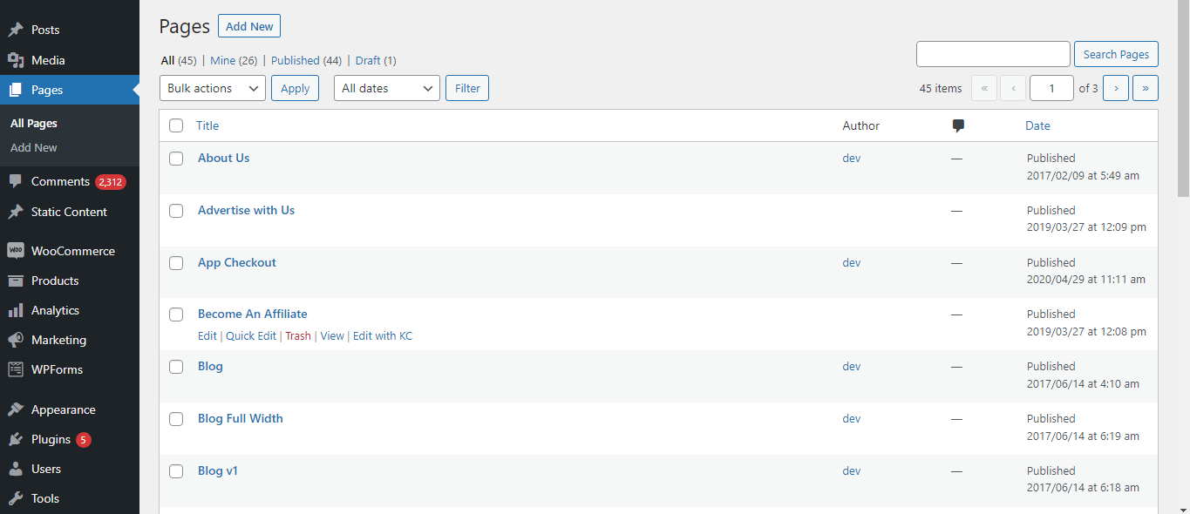Open the Bulk actions dropdown
The width and height of the screenshot is (1190, 514).
213,88
